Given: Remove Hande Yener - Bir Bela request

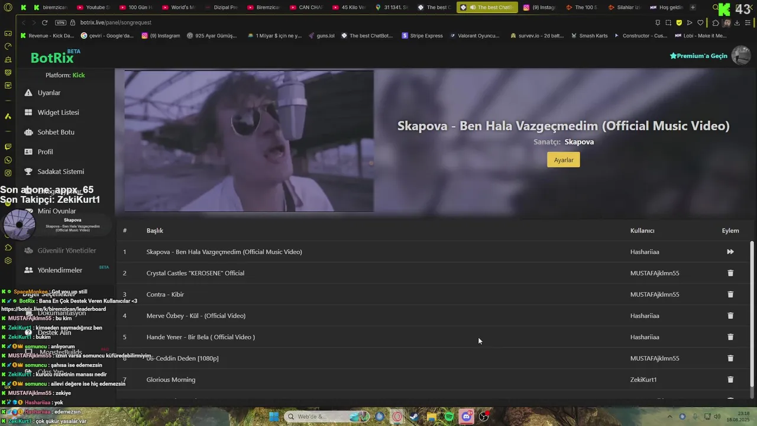Looking at the screenshot, I should click(x=730, y=337).
